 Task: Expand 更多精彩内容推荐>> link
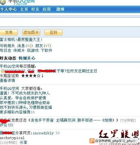17,112
